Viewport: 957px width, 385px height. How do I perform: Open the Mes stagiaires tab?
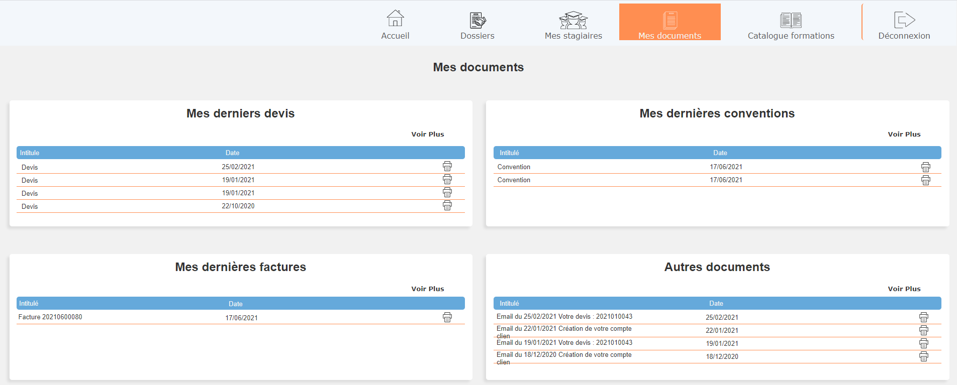[x=573, y=25]
